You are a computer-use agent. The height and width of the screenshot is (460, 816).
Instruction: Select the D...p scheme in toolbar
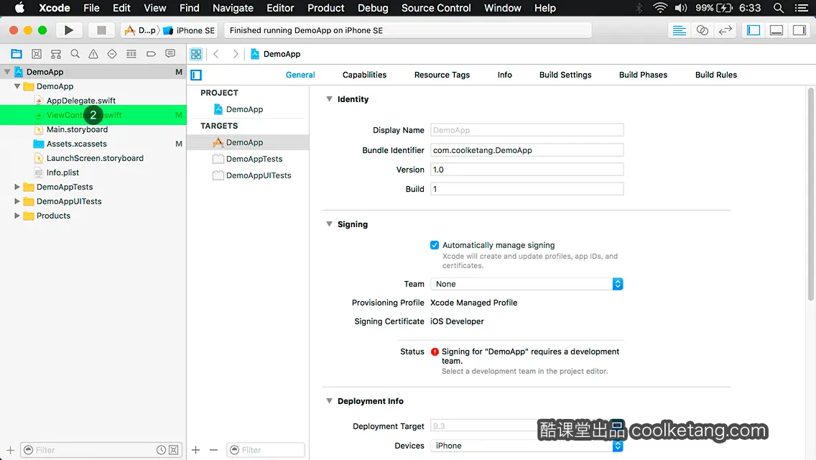141,30
